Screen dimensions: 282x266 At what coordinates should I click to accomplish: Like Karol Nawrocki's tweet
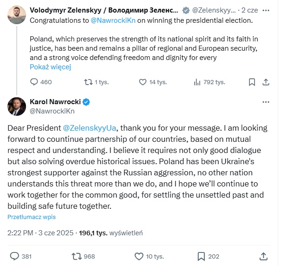coord(138,256)
